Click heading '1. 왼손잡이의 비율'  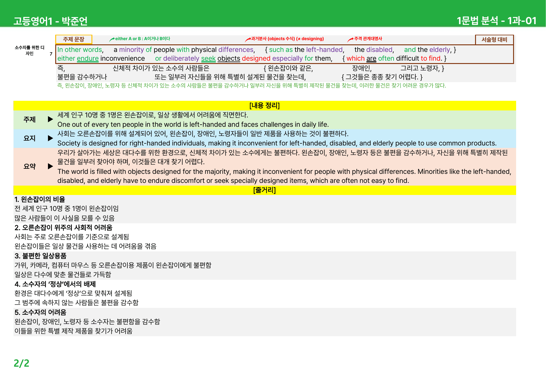point(40,199)
